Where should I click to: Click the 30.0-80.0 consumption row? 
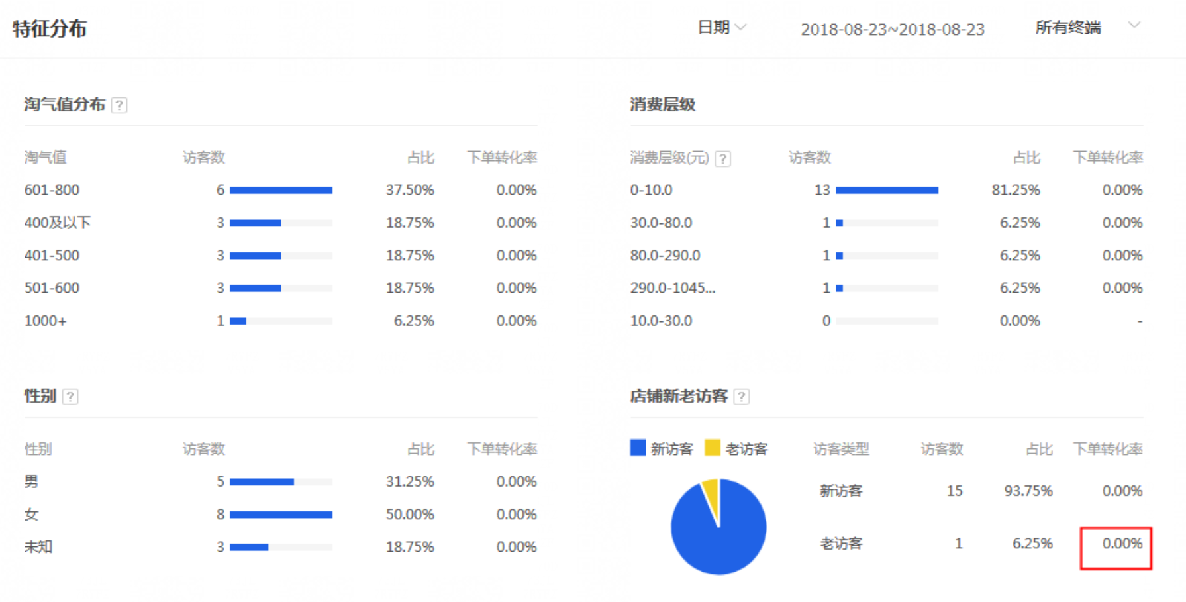886,223
